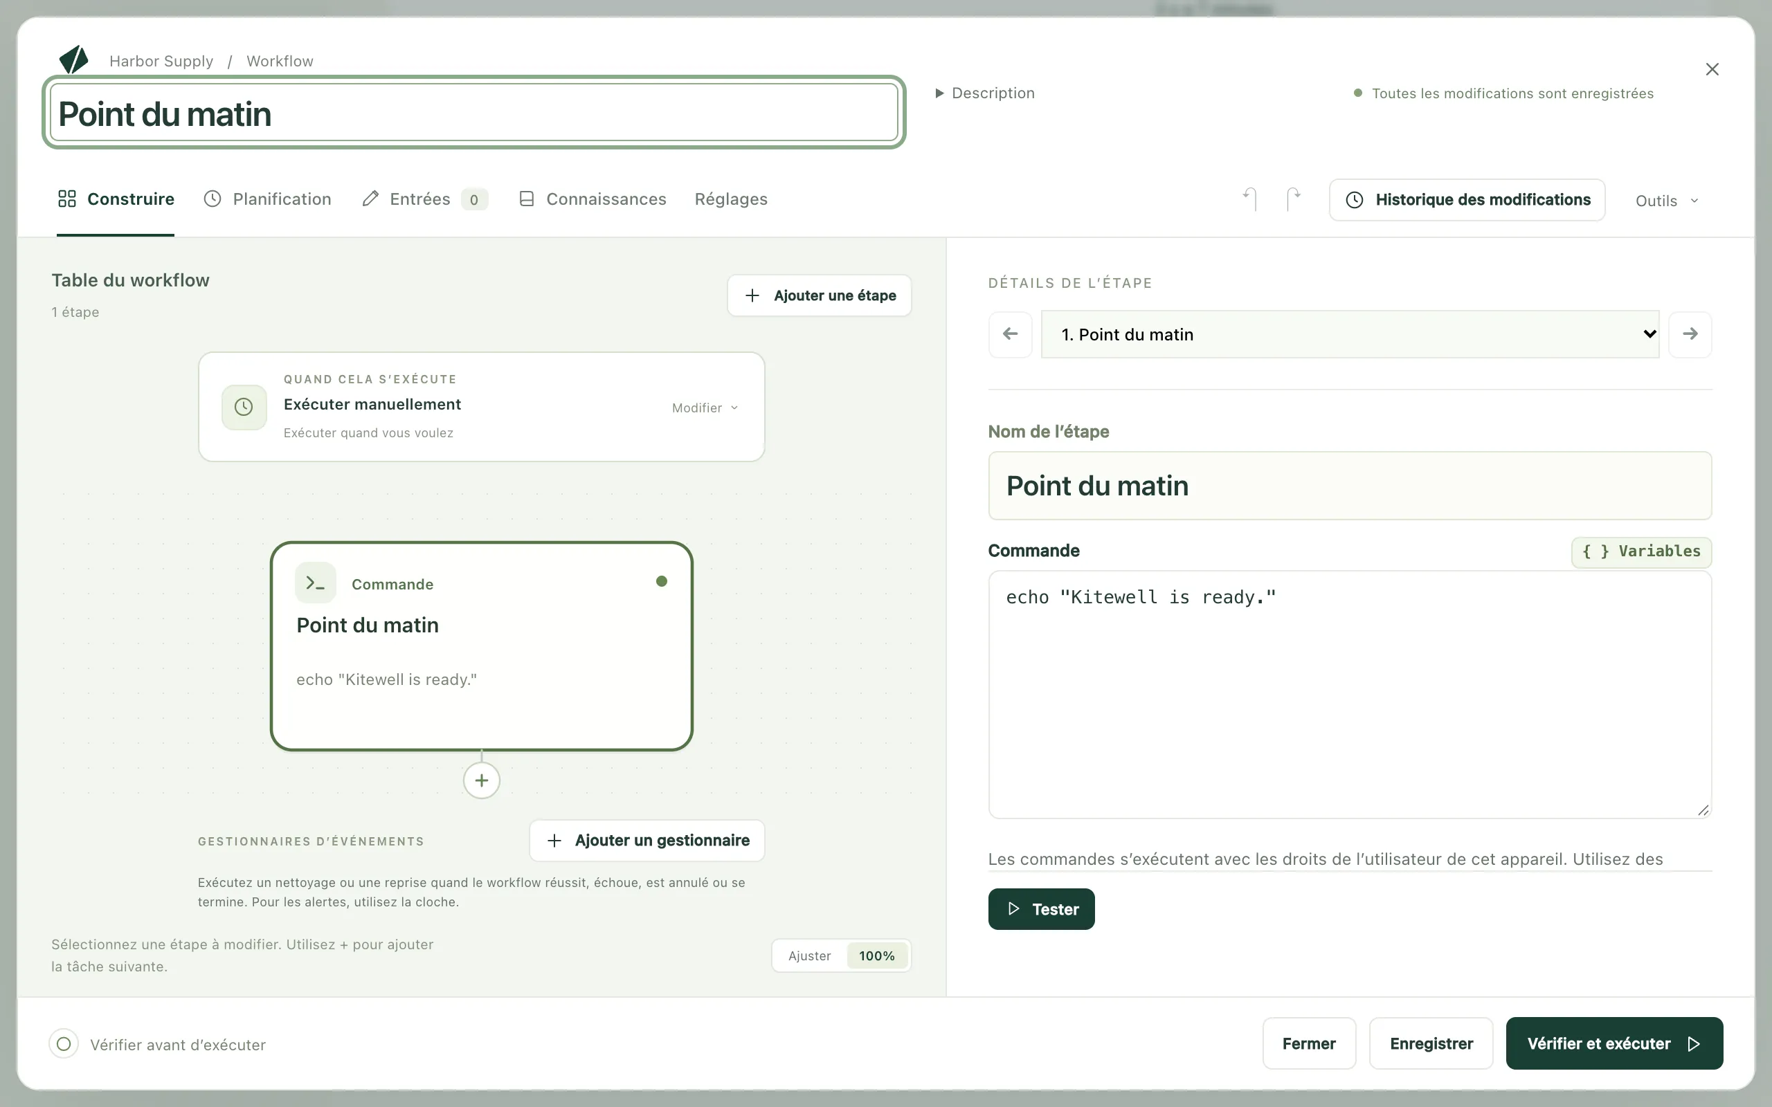
Task: Click Ajouter un gestionnaire button
Action: coord(647,841)
